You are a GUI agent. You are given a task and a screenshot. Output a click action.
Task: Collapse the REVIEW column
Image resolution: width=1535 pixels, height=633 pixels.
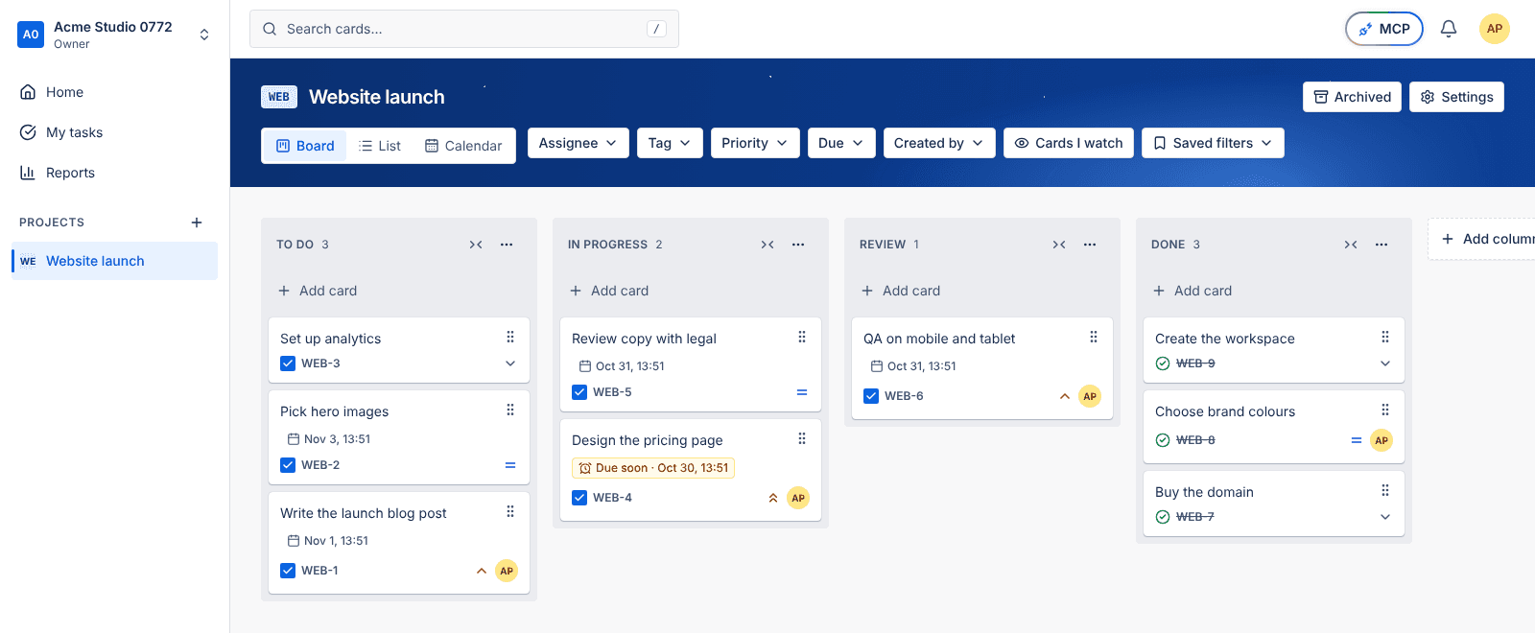(1059, 245)
